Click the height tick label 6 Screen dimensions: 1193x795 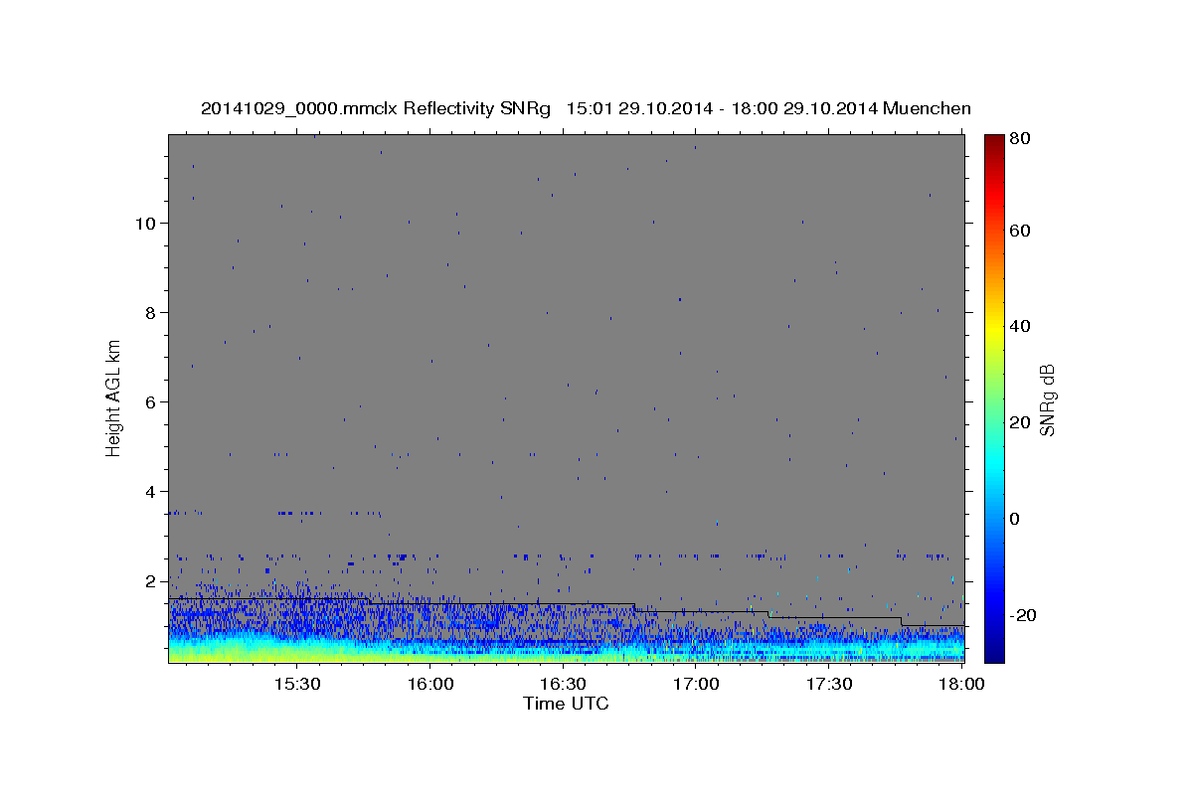click(x=151, y=401)
